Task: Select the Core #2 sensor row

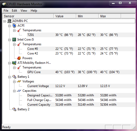Action: (81, 53)
